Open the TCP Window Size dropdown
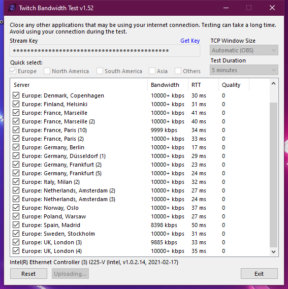 click(x=244, y=50)
